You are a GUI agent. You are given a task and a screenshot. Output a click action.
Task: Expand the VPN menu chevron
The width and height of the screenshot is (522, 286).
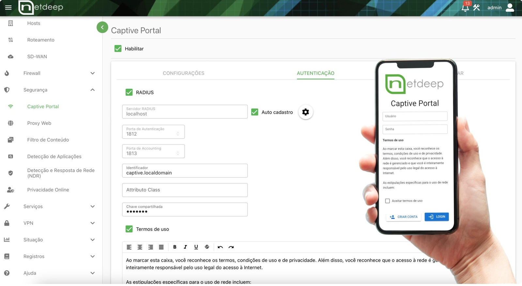click(93, 223)
